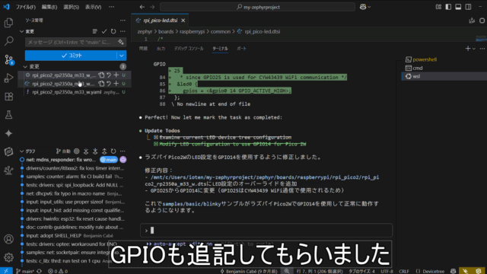
Task: Expand the commit button dropdown arrow
Action: [x=122, y=56]
